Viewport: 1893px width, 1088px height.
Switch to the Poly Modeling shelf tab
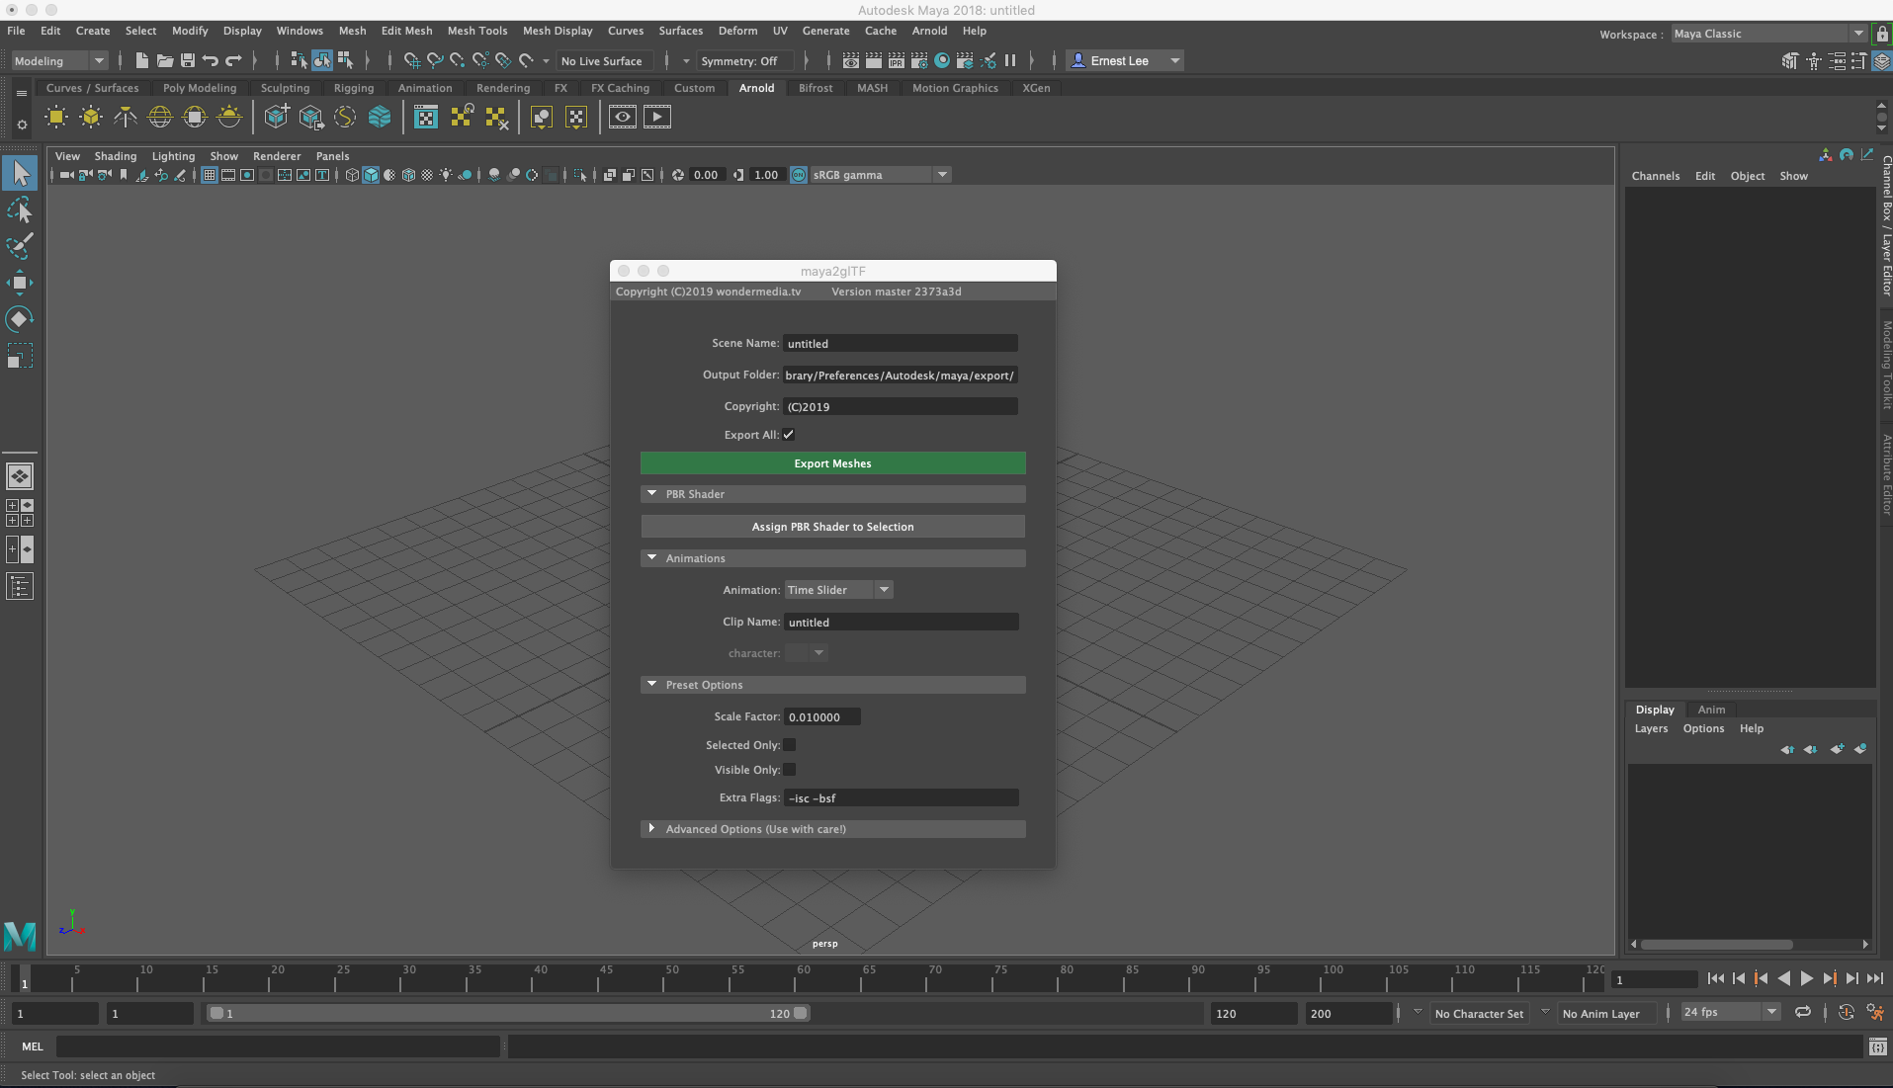coord(200,87)
